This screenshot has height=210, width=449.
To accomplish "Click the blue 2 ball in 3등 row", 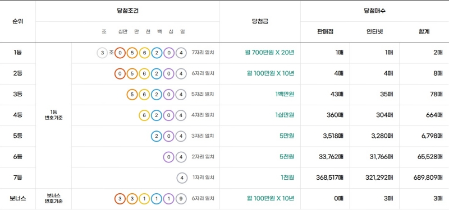I will (x=157, y=94).
